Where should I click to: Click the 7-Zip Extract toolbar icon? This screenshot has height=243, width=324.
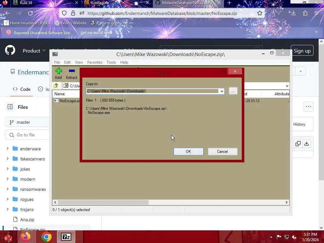(x=72, y=73)
